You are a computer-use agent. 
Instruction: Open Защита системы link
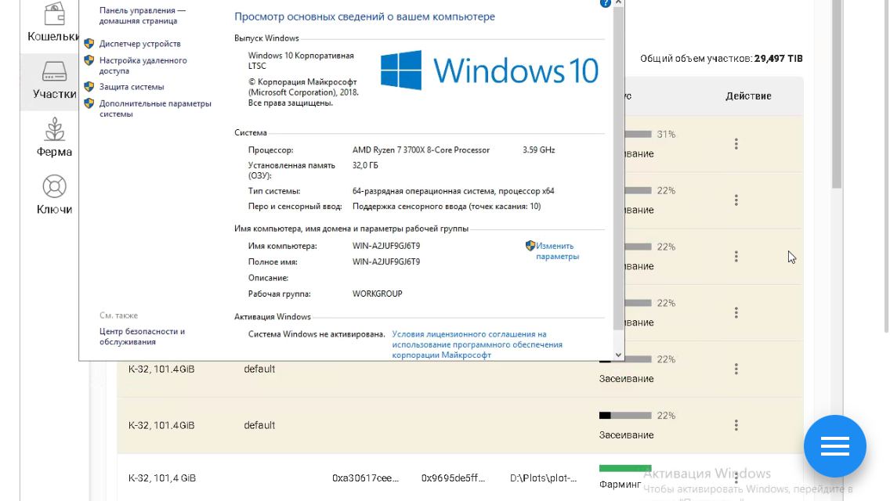point(132,87)
